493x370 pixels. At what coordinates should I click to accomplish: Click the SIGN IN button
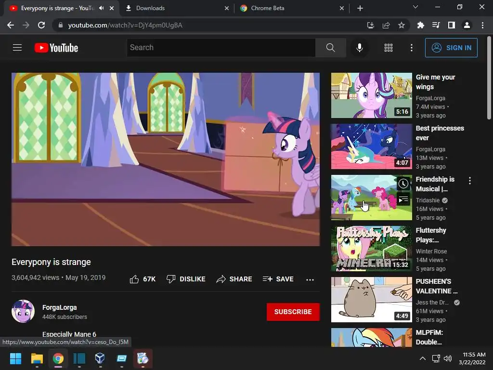tap(451, 48)
